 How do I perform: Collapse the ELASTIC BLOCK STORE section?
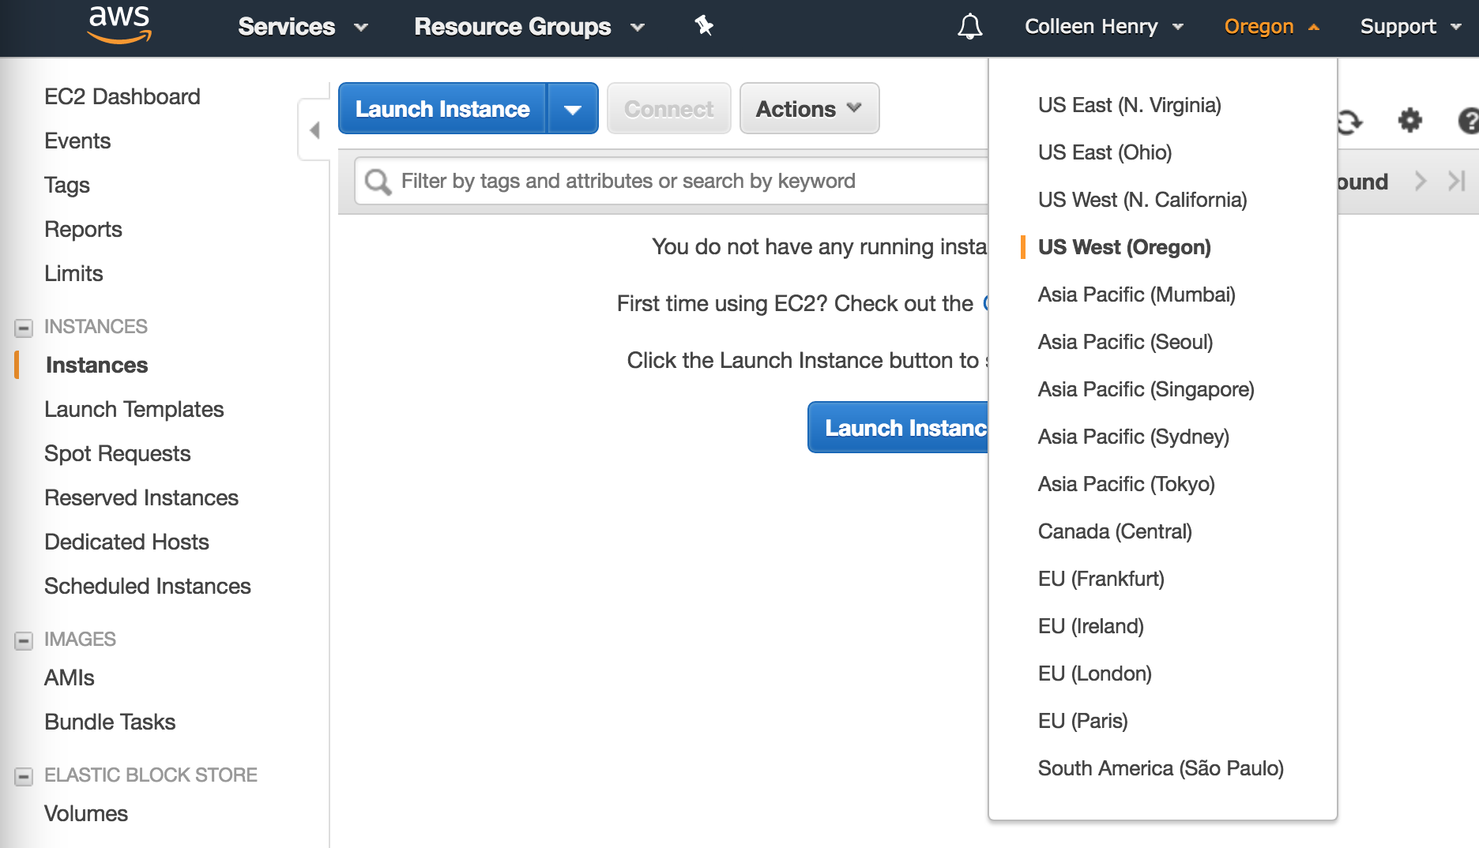pos(24,776)
